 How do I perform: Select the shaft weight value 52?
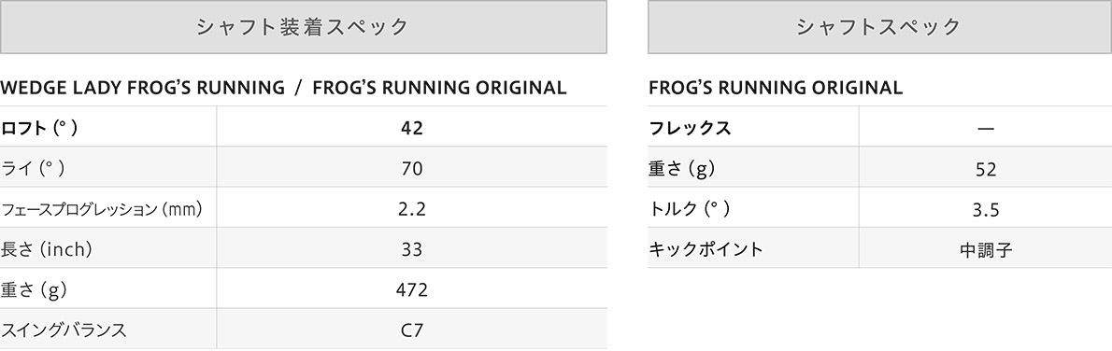click(986, 170)
